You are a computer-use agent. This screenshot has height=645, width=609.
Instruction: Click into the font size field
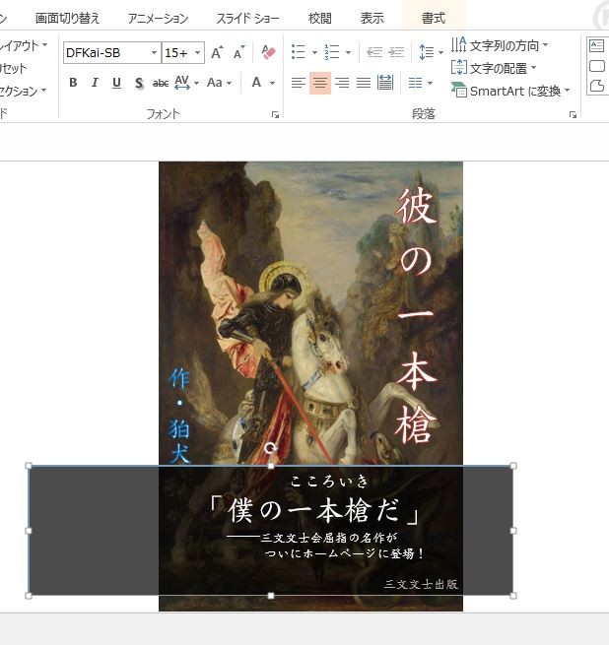pyautogui.click(x=177, y=52)
